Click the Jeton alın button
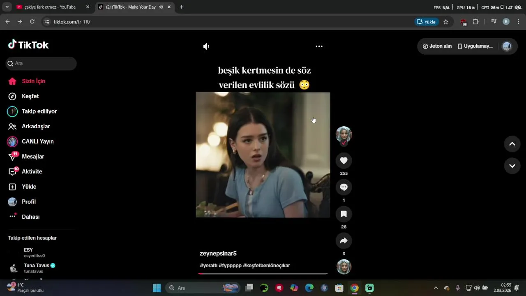The width and height of the screenshot is (526, 296). point(437,46)
